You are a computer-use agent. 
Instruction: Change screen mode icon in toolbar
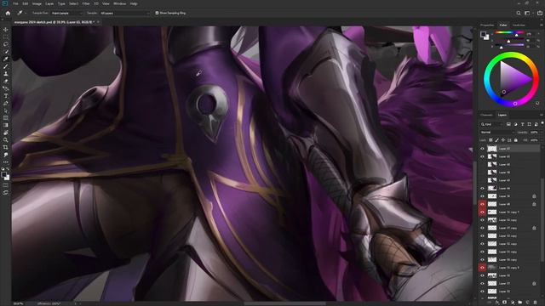point(6,193)
